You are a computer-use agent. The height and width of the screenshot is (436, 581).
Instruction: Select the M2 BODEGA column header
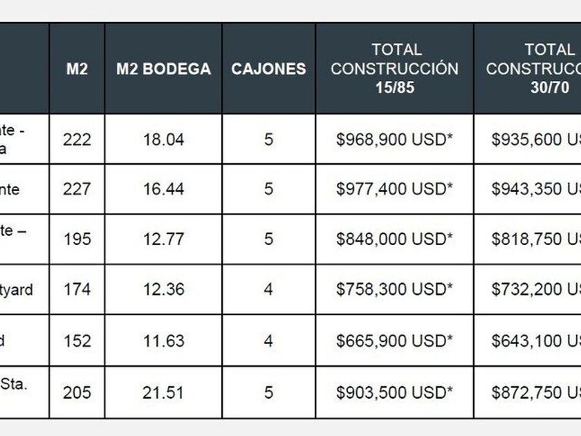coord(163,69)
